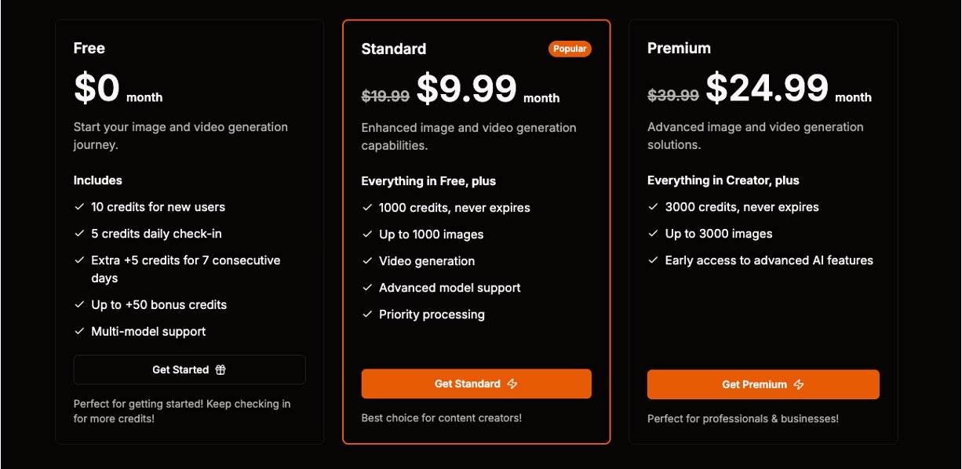This screenshot has width=962, height=469.
Task: Click the lightning bolt icon on Get Premium
Action: [799, 385]
